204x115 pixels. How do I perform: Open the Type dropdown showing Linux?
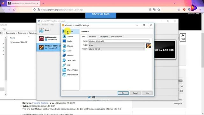pos(117,45)
